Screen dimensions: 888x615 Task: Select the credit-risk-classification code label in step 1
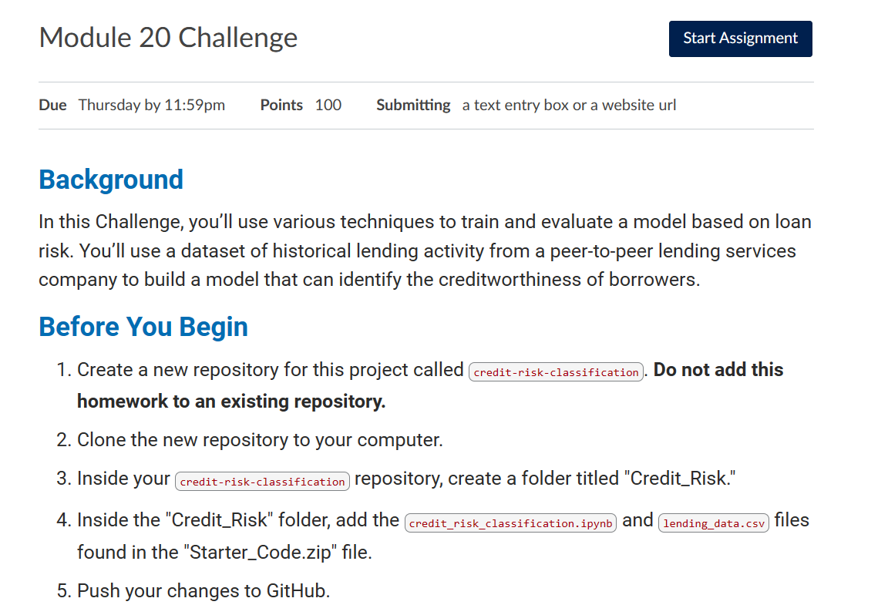point(555,371)
